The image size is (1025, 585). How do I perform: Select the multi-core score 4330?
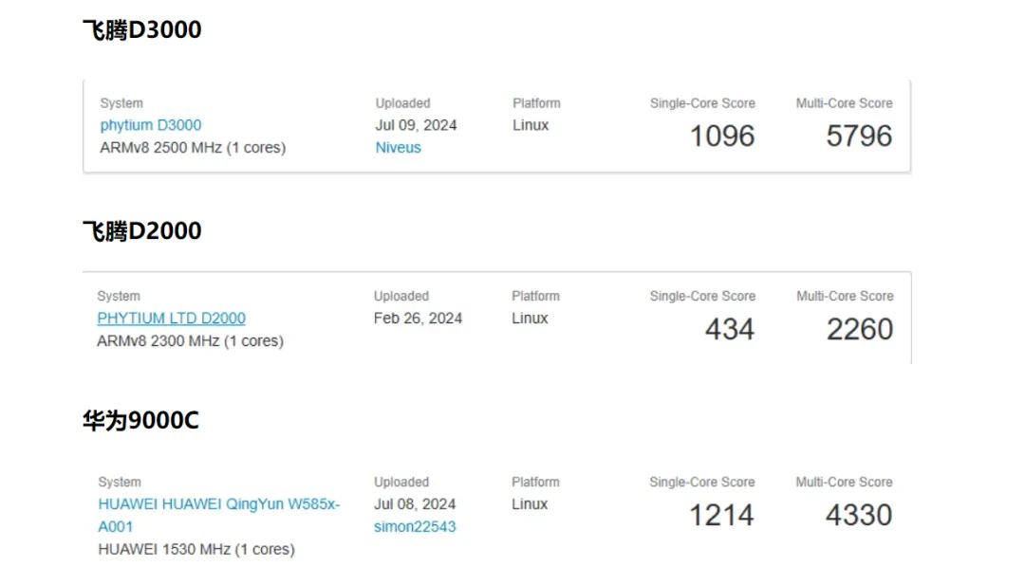pos(859,516)
